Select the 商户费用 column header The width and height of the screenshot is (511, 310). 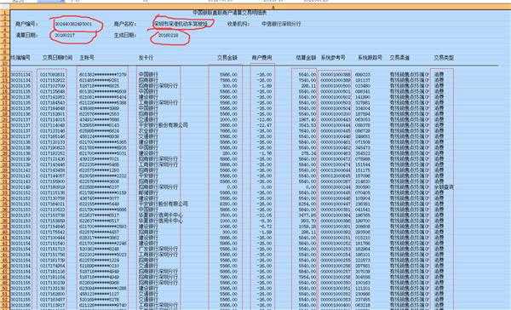pyautogui.click(x=261, y=58)
